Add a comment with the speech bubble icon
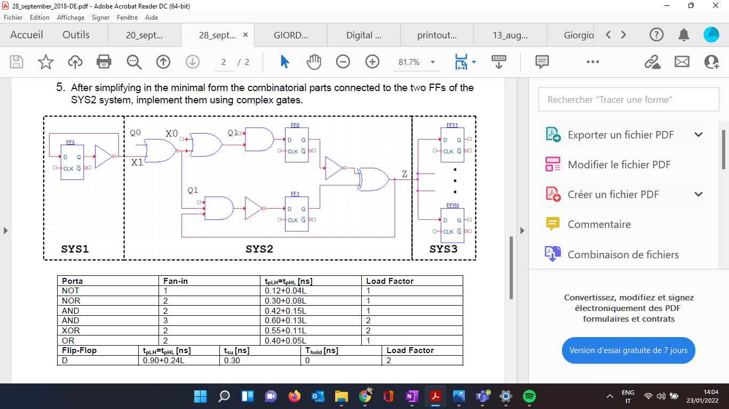 542,62
